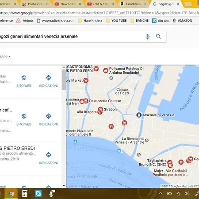This screenshot has height=199, width=199.
Task: Open Google Chrome from the taskbar
Action: 11,193
